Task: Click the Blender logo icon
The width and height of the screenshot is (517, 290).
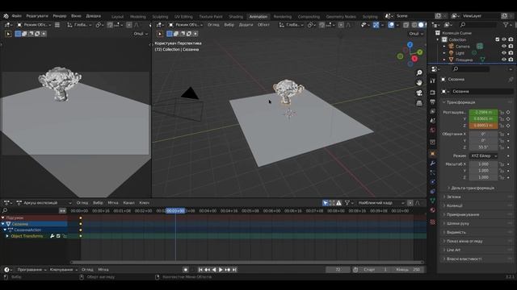Action: 6,16
